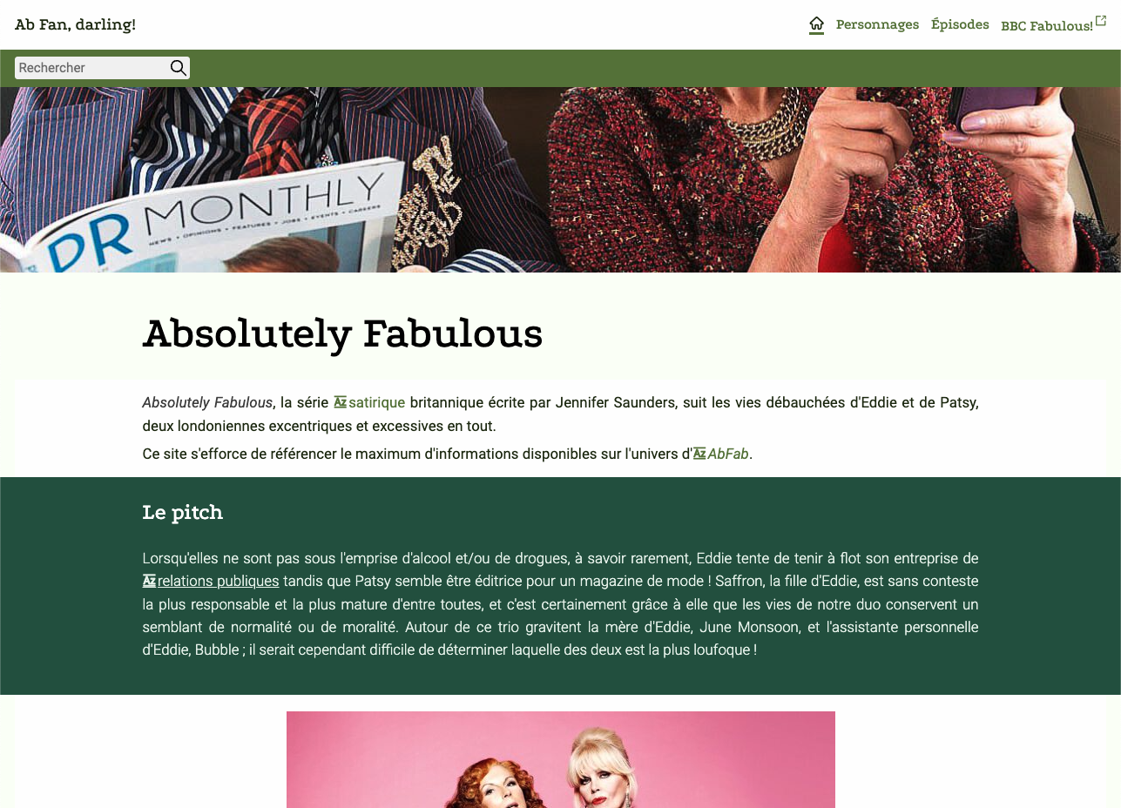1121x808 pixels.
Task: Click the 'Ab Fan, darling!' site title
Action: pyautogui.click(x=75, y=24)
